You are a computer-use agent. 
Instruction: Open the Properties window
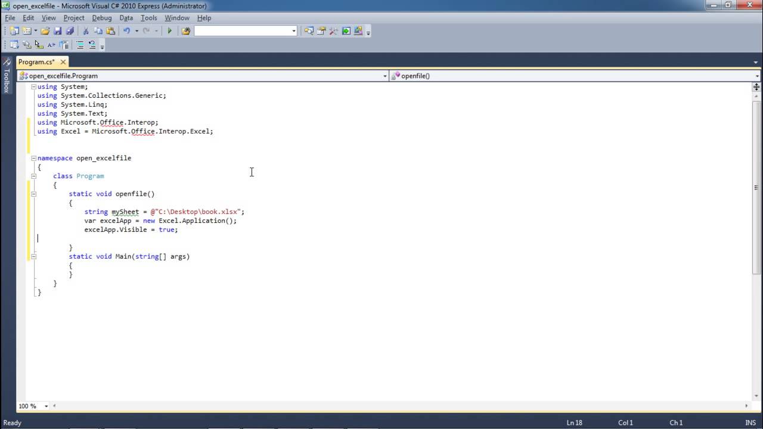coord(320,30)
